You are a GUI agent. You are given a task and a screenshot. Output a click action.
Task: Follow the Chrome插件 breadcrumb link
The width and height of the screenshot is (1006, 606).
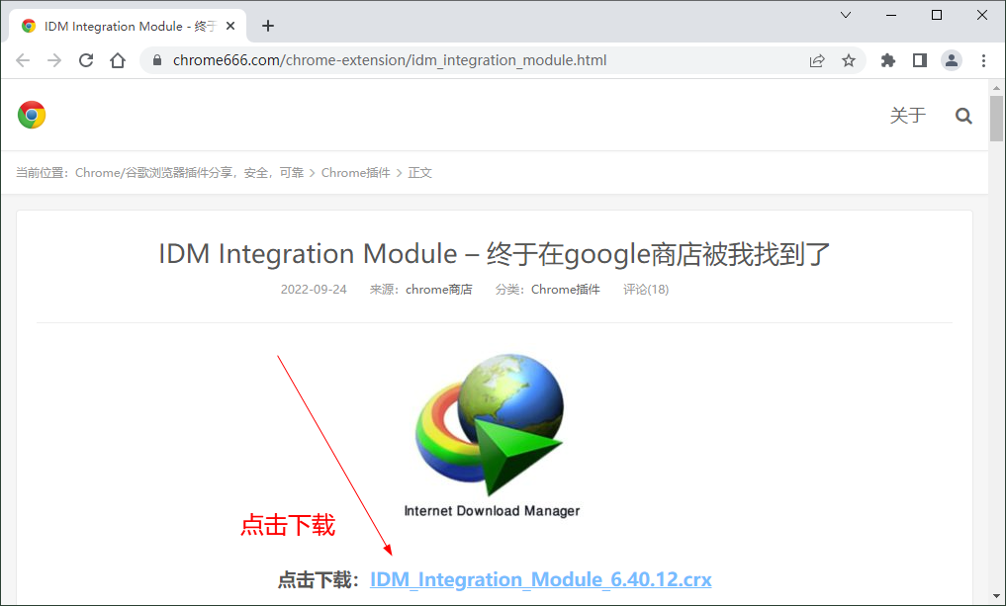(x=355, y=172)
